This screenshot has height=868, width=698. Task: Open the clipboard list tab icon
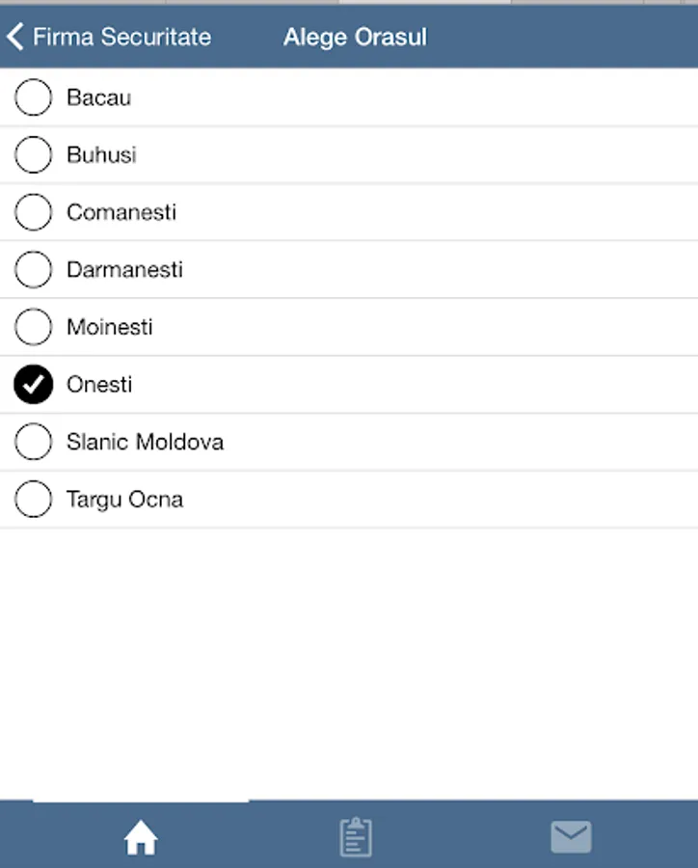(x=356, y=836)
